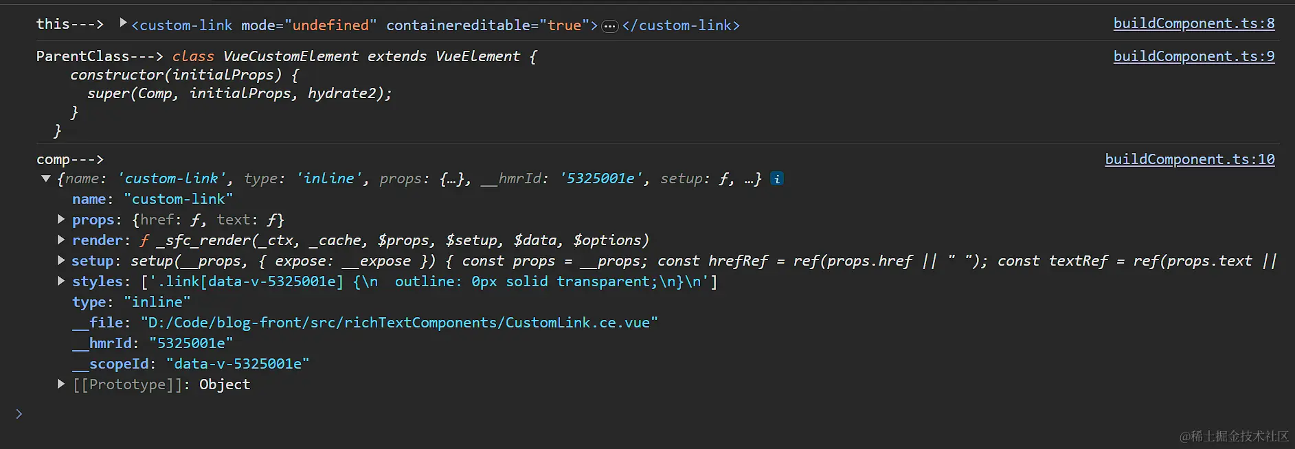This screenshot has height=449, width=1295.
Task: Select the type "inline" property row
Action: [131, 302]
